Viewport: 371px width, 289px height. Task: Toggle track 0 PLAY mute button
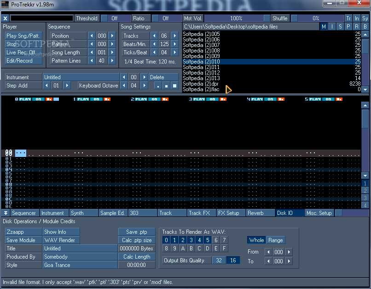click(25, 99)
